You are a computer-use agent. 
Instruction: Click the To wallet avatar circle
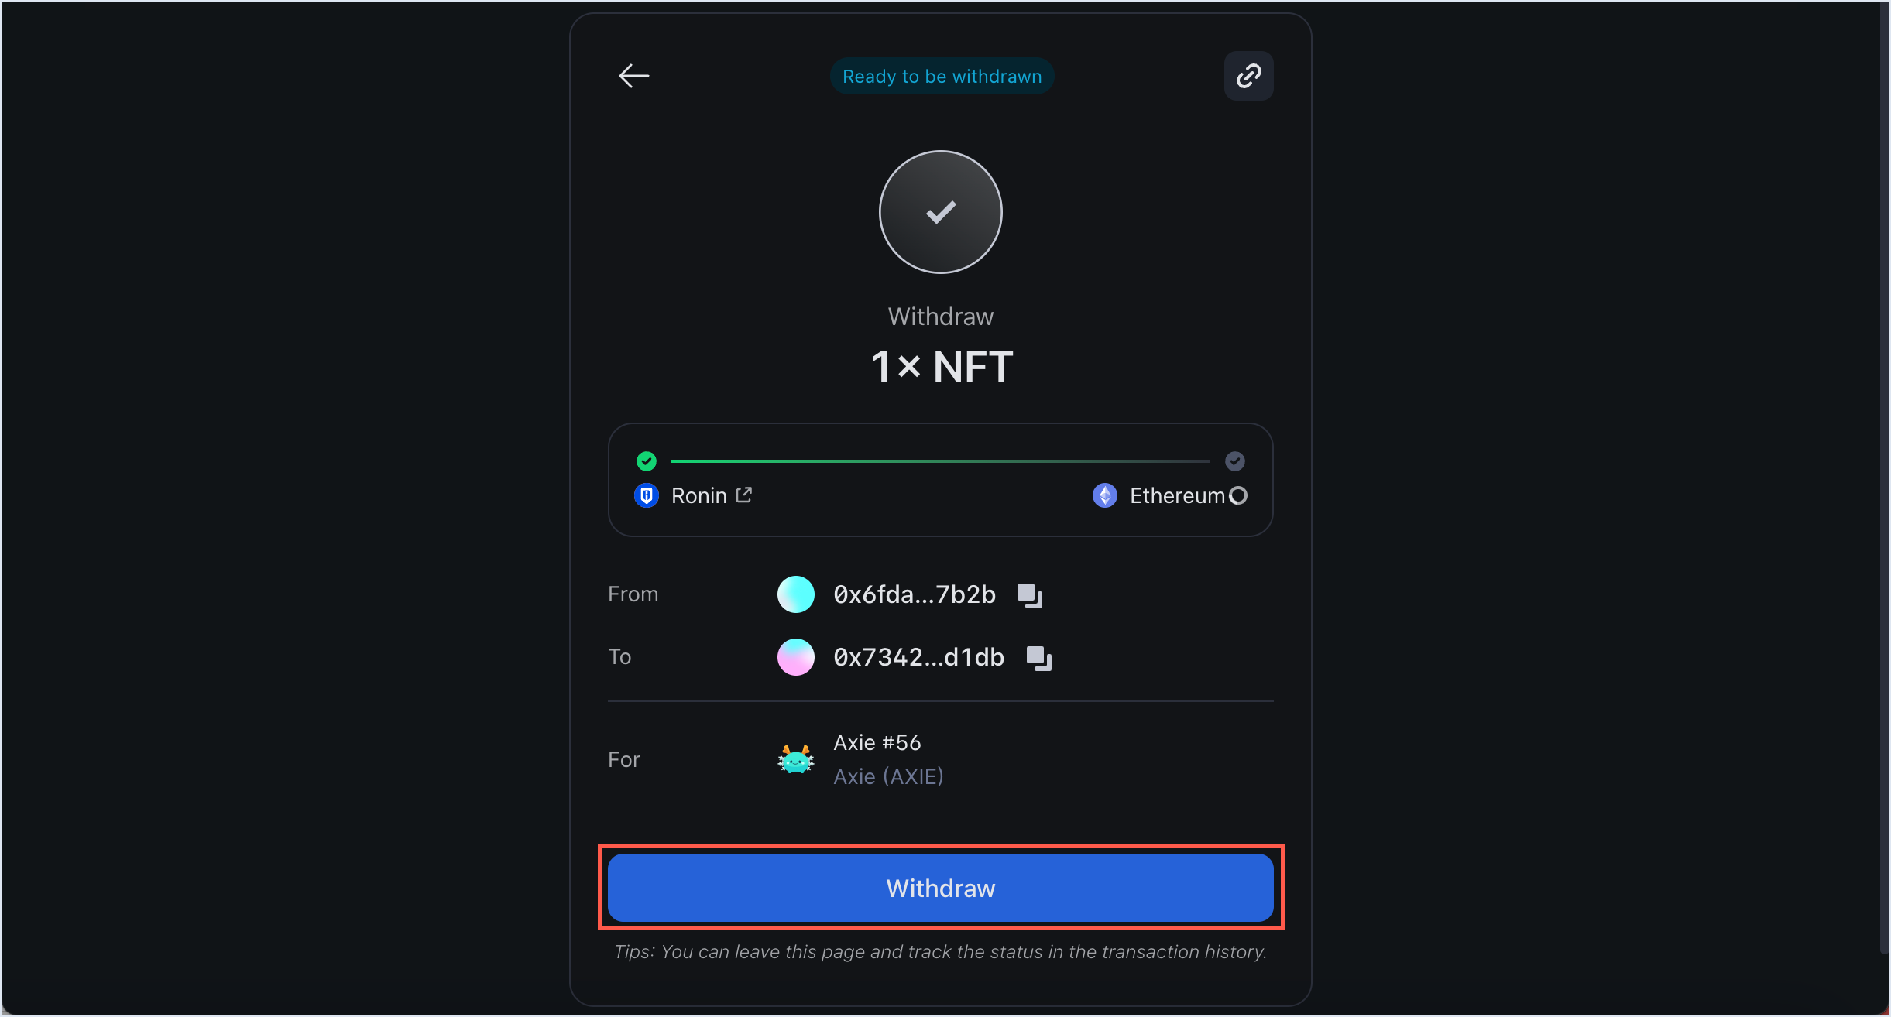point(795,657)
